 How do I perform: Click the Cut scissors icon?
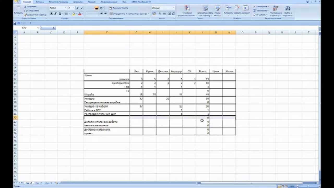pyautogui.click(x=25, y=6)
